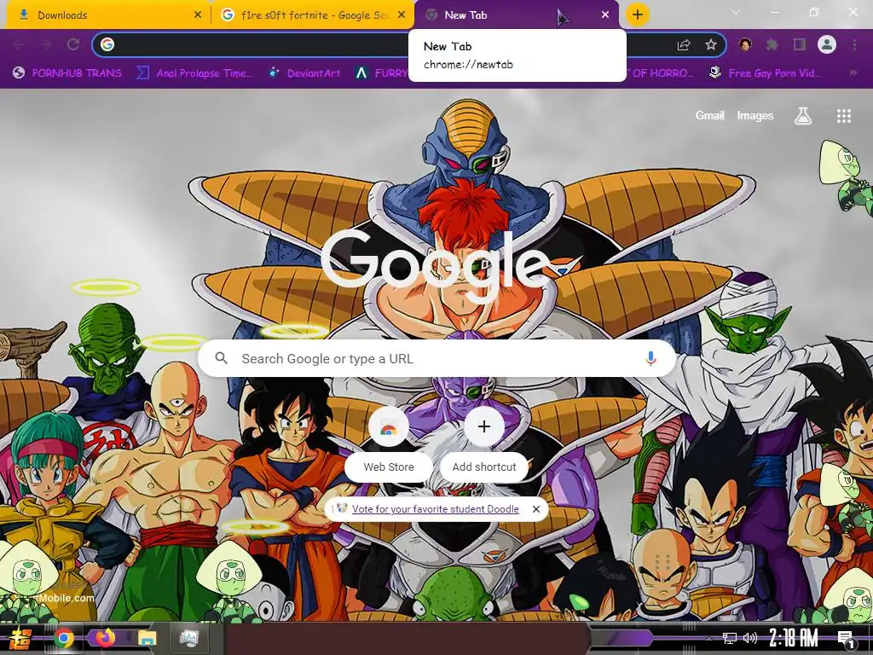
Task: Click the magnifier icon in the search box
Action: coord(221,358)
